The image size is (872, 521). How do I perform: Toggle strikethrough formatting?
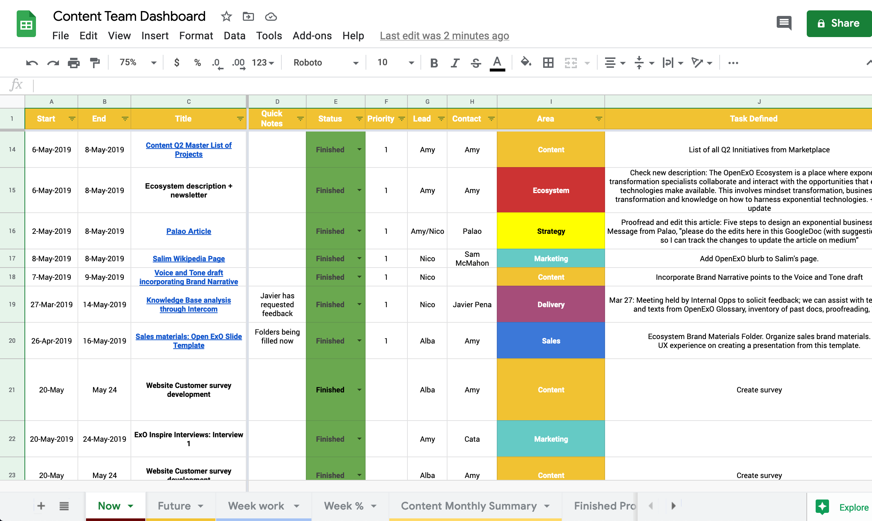pyautogui.click(x=476, y=63)
